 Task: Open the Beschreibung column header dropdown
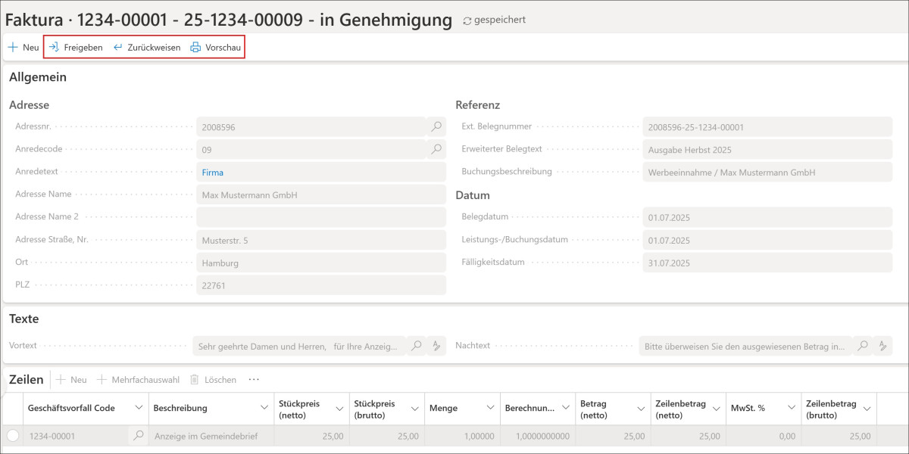tap(264, 408)
